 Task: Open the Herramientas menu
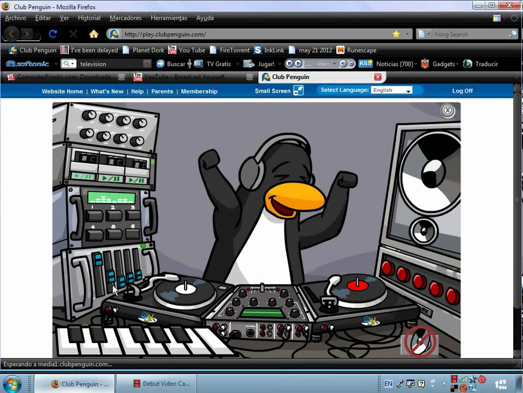[x=169, y=18]
